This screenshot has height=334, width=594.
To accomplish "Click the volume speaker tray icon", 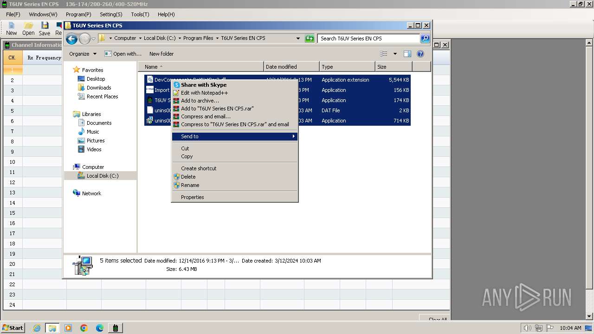I will [527, 328].
